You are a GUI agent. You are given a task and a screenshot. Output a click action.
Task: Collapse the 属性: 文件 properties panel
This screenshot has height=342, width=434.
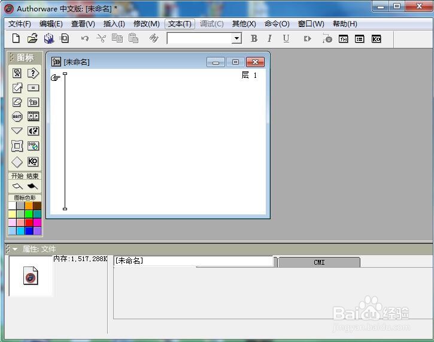tap(15, 249)
